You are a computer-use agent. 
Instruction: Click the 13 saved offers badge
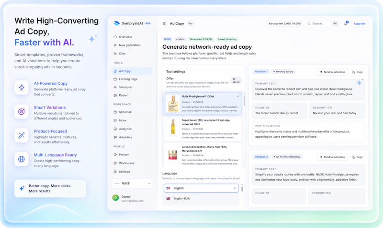point(236,80)
